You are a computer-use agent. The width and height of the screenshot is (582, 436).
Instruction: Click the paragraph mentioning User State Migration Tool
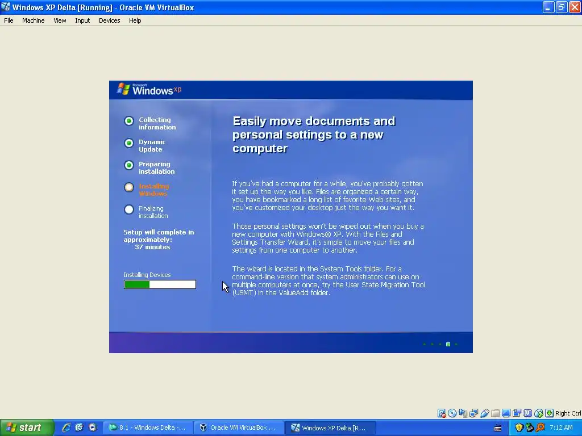pos(329,280)
